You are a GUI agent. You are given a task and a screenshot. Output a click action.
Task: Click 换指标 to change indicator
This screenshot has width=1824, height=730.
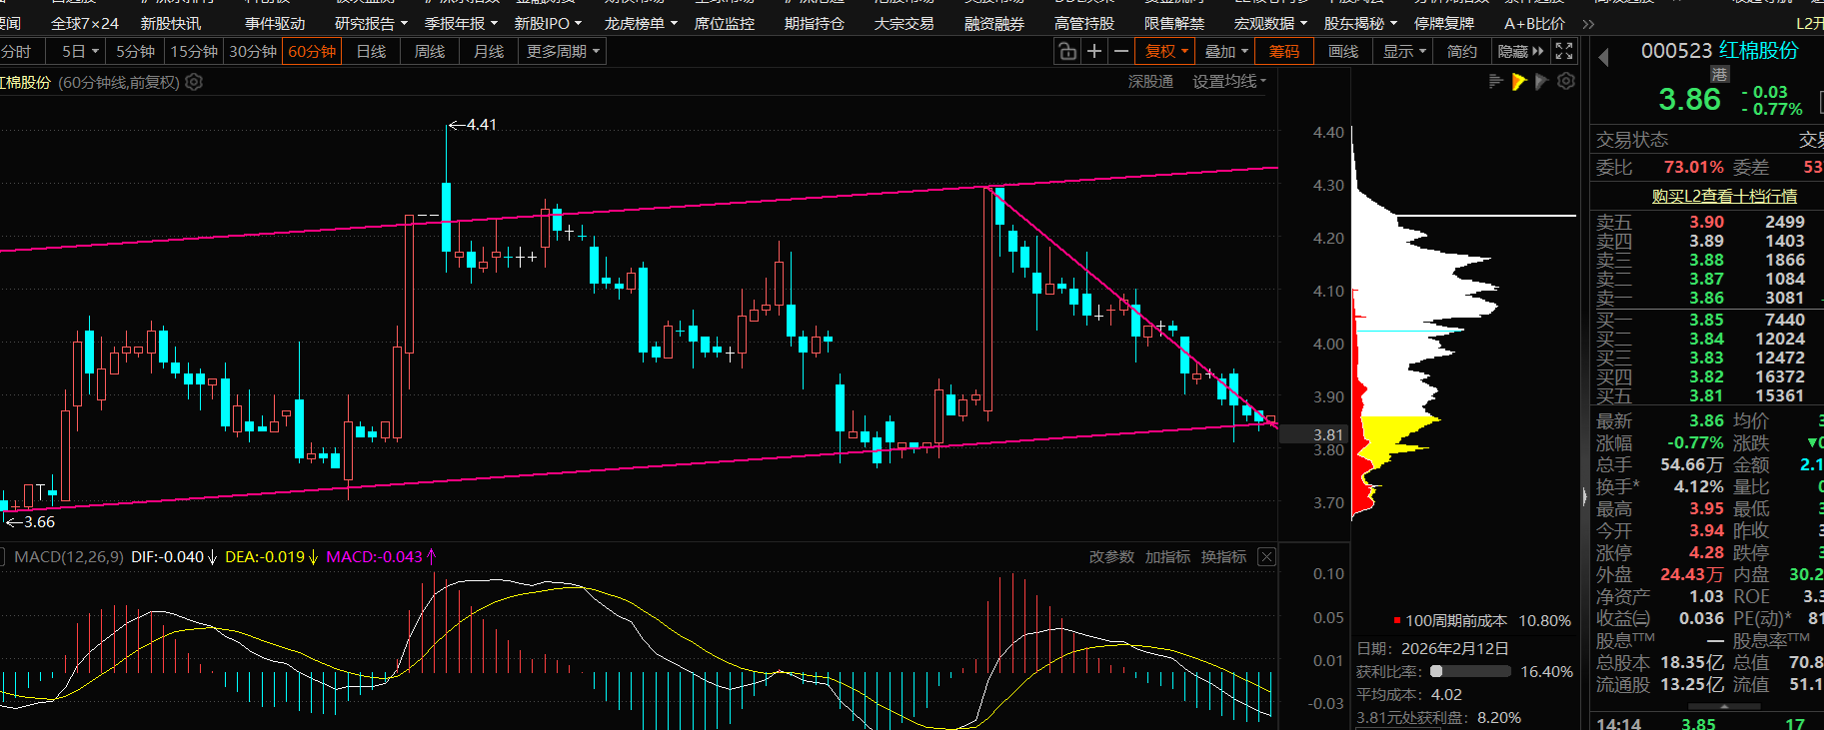[x=1223, y=556]
